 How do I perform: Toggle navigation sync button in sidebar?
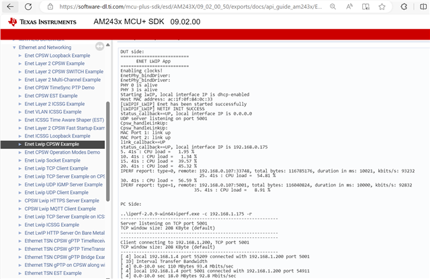pyautogui.click(x=99, y=46)
